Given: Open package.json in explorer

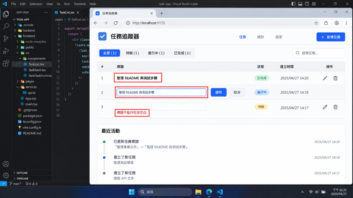Looking at the screenshot, I should (x=32, y=115).
